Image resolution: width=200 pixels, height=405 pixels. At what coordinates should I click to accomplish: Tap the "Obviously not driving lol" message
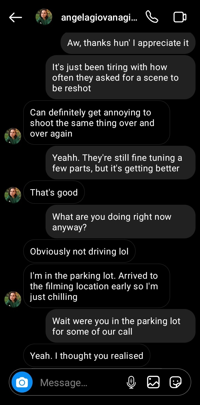click(x=79, y=251)
